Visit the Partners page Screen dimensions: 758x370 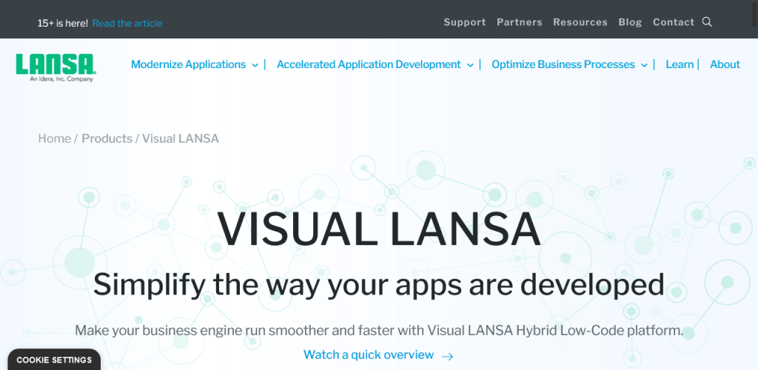[519, 22]
